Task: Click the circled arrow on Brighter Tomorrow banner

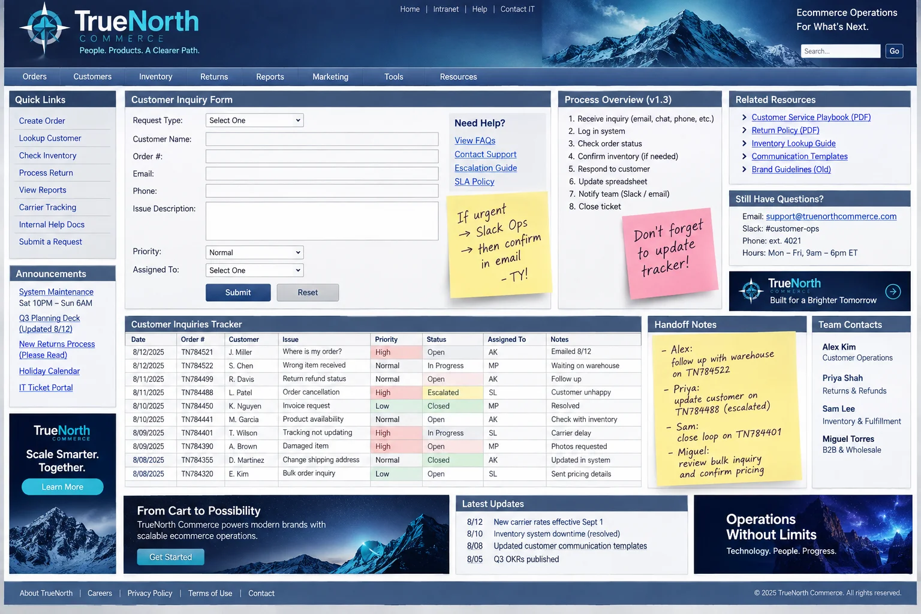Action: (893, 291)
